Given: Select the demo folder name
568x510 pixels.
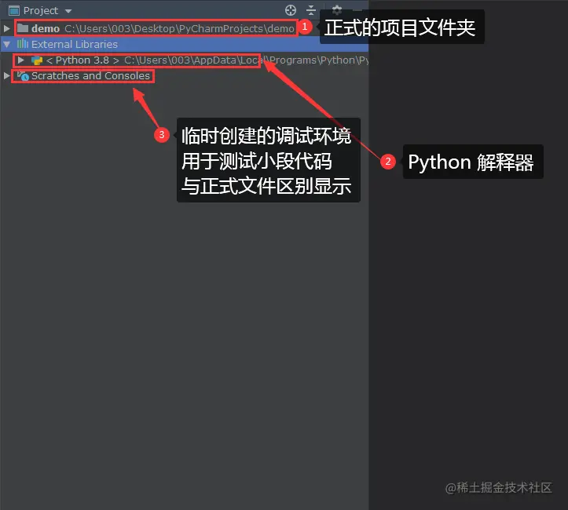Looking at the screenshot, I should 46,28.
